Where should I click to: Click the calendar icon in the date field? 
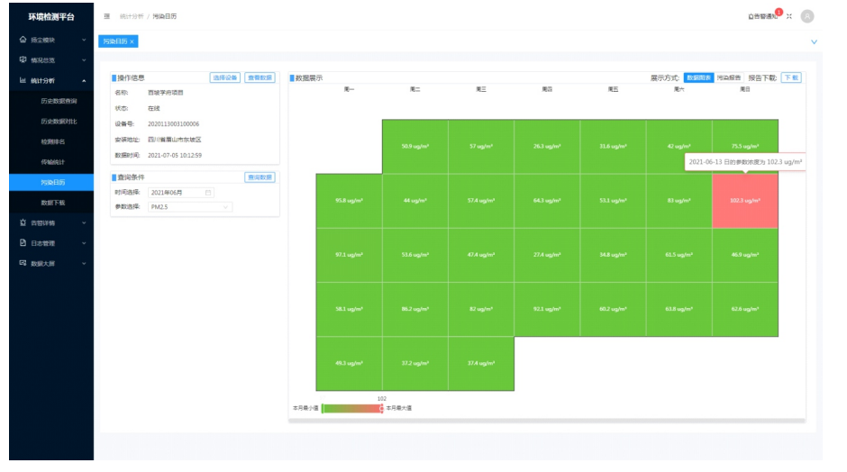pos(208,193)
